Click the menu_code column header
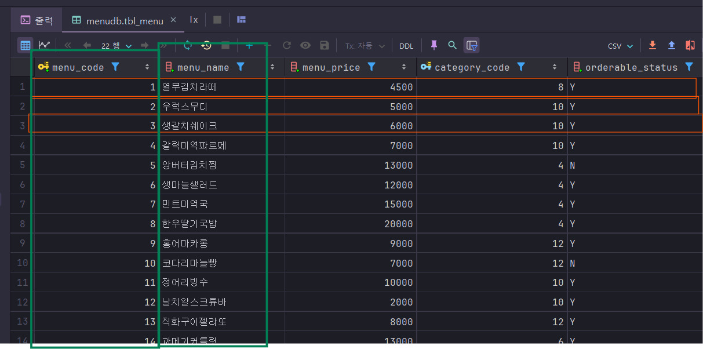 pyautogui.click(x=78, y=67)
